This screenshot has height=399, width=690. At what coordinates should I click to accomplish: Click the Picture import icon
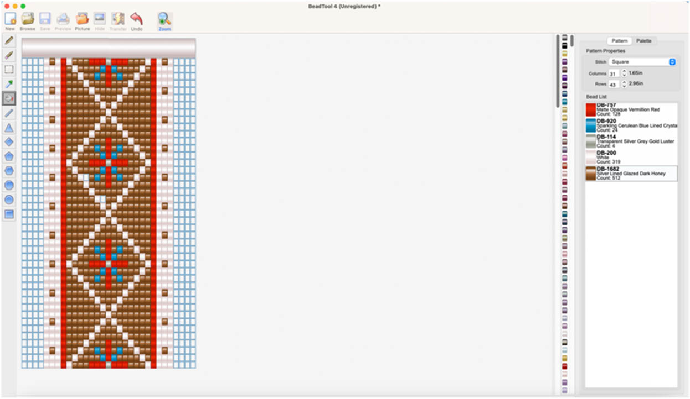click(82, 19)
